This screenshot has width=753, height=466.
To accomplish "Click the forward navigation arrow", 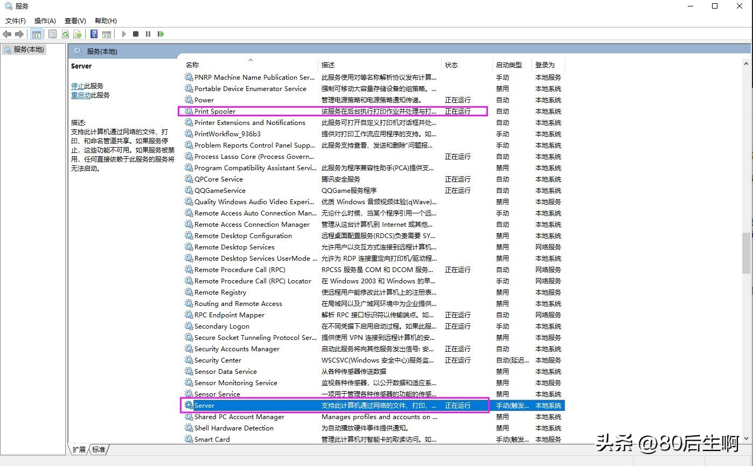I will tap(19, 33).
